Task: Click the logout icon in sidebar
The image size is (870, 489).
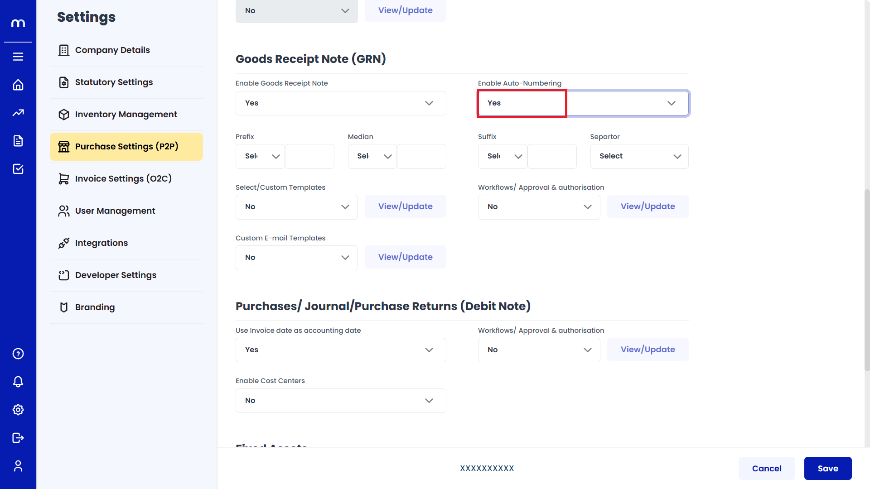Action: [x=18, y=438]
